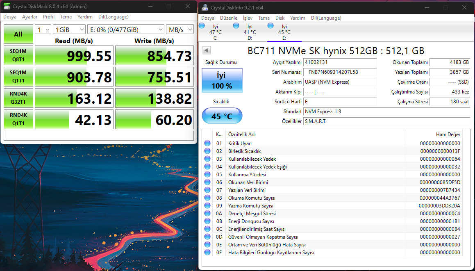Click the İyi 100% health status box
This screenshot has height=271, width=475.
(x=222, y=80)
